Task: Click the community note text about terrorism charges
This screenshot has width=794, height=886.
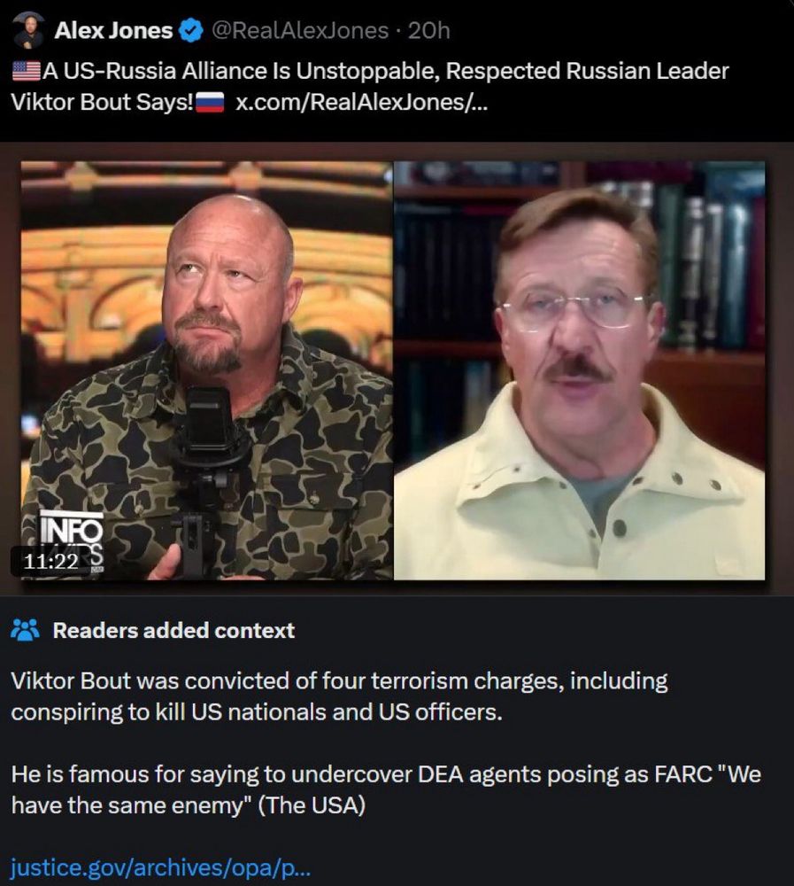Action: (x=339, y=696)
